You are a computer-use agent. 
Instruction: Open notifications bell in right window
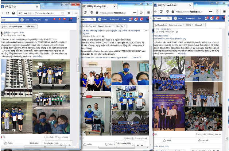pyautogui.click(x=217, y=18)
